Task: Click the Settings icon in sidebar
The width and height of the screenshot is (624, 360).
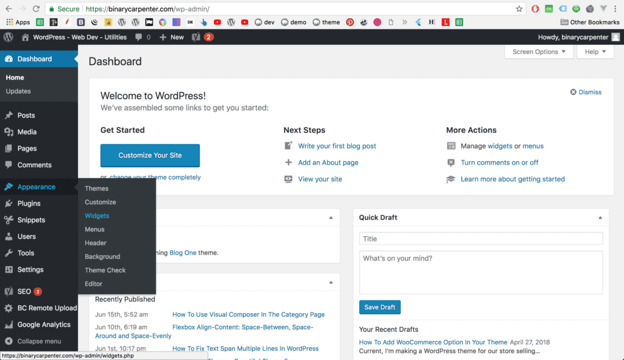Action: [9, 269]
